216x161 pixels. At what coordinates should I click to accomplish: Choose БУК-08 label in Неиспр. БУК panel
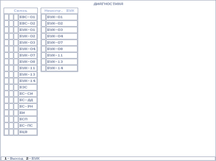tap(62, 49)
